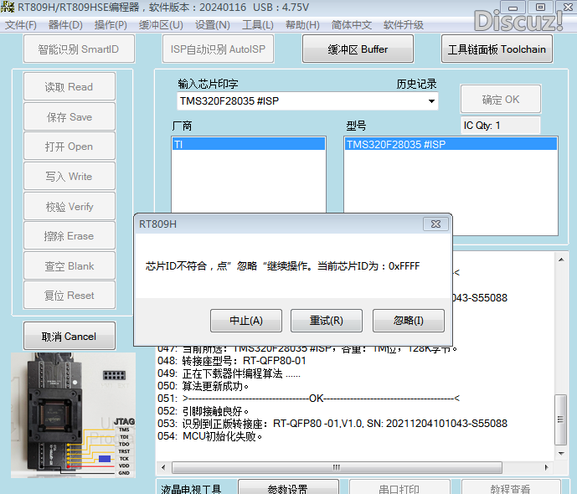
Task: Open the 器件(D) device menu
Action: click(x=65, y=25)
